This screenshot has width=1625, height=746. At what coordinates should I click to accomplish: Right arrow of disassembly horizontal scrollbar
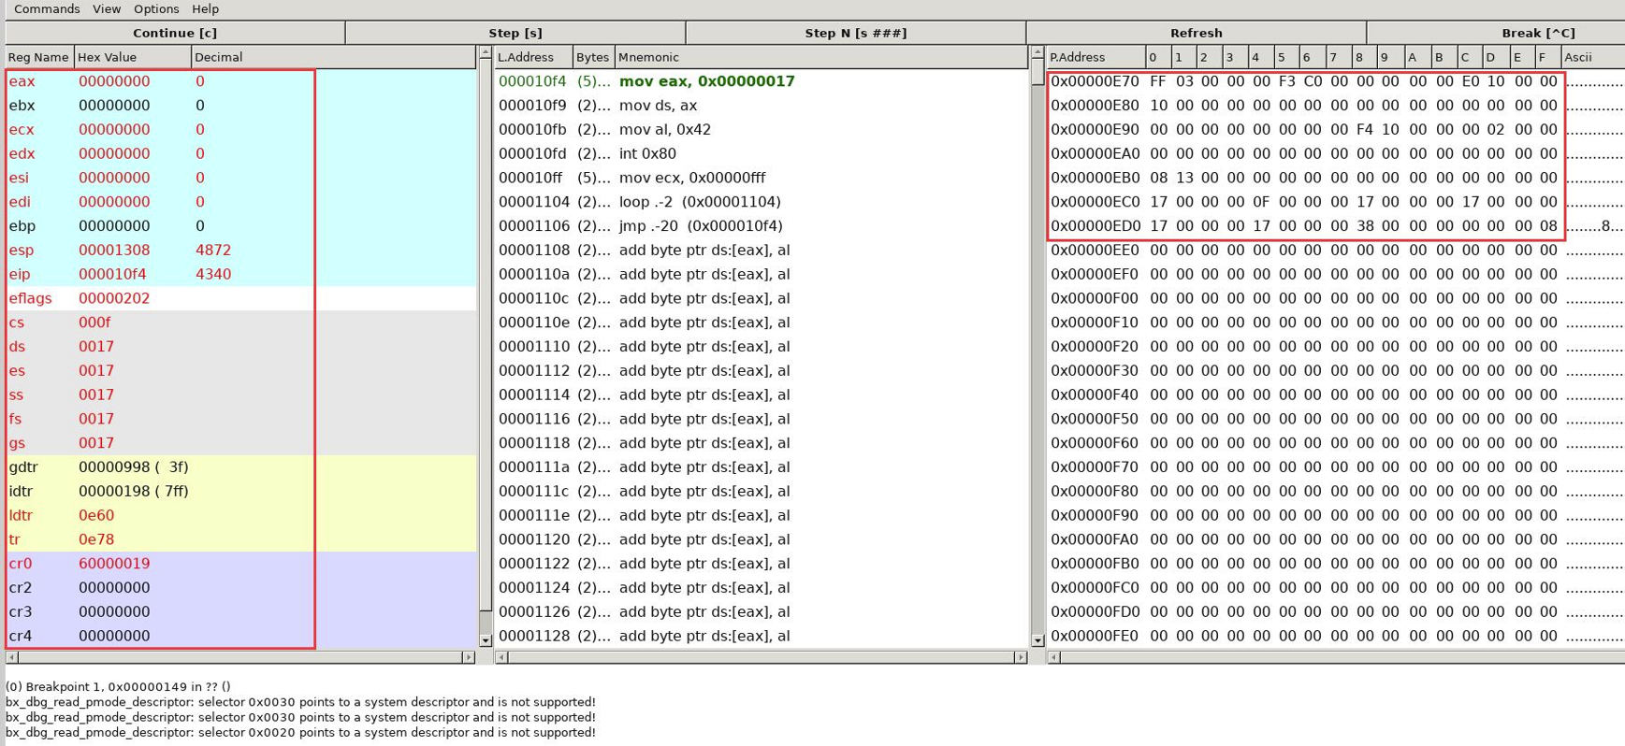(x=1021, y=657)
